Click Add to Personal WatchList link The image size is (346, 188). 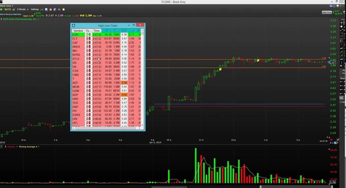point(10,14)
